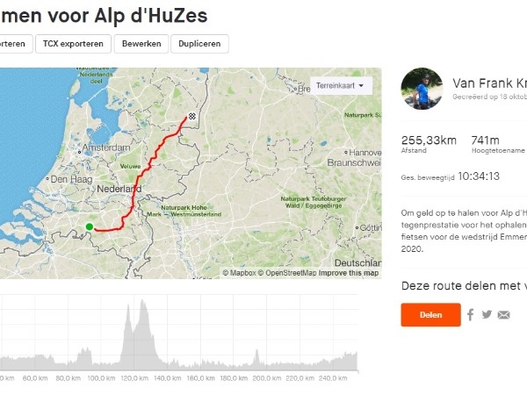This screenshot has height=395, width=527.
Task: Click the checkered finish flag marker
Action: 191,116
